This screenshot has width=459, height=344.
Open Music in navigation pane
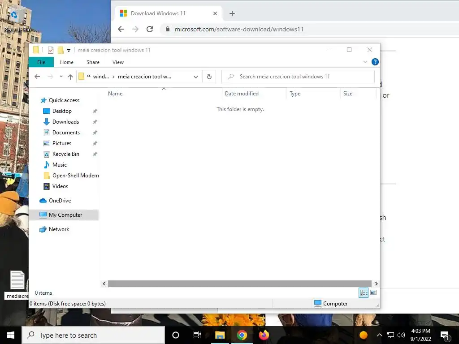[x=60, y=165]
